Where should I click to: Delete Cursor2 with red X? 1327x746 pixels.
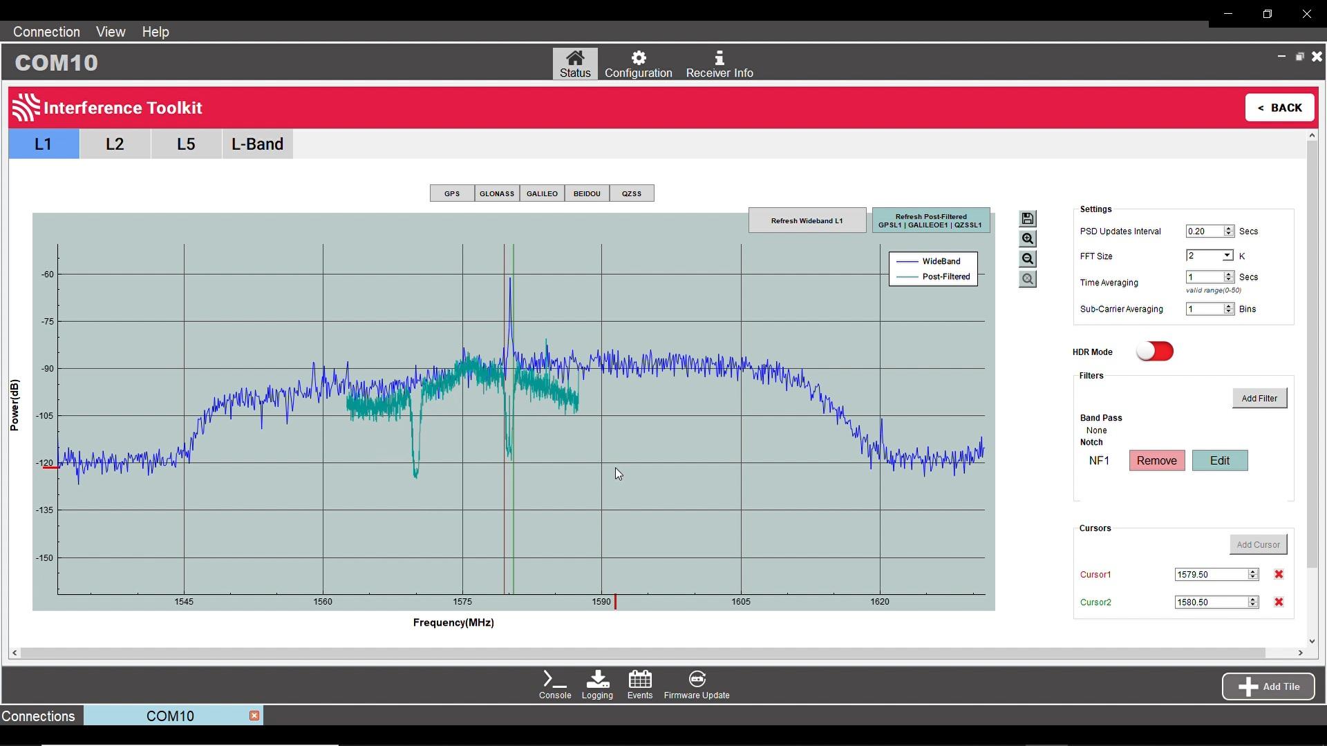1279,602
